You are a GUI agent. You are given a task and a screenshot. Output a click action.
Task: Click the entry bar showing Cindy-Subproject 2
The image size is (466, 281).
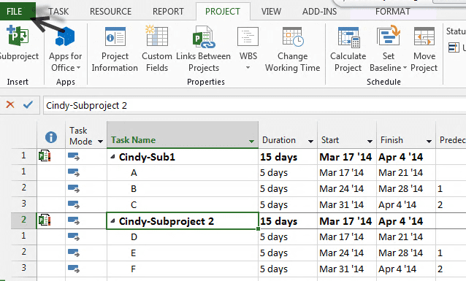tap(254, 105)
